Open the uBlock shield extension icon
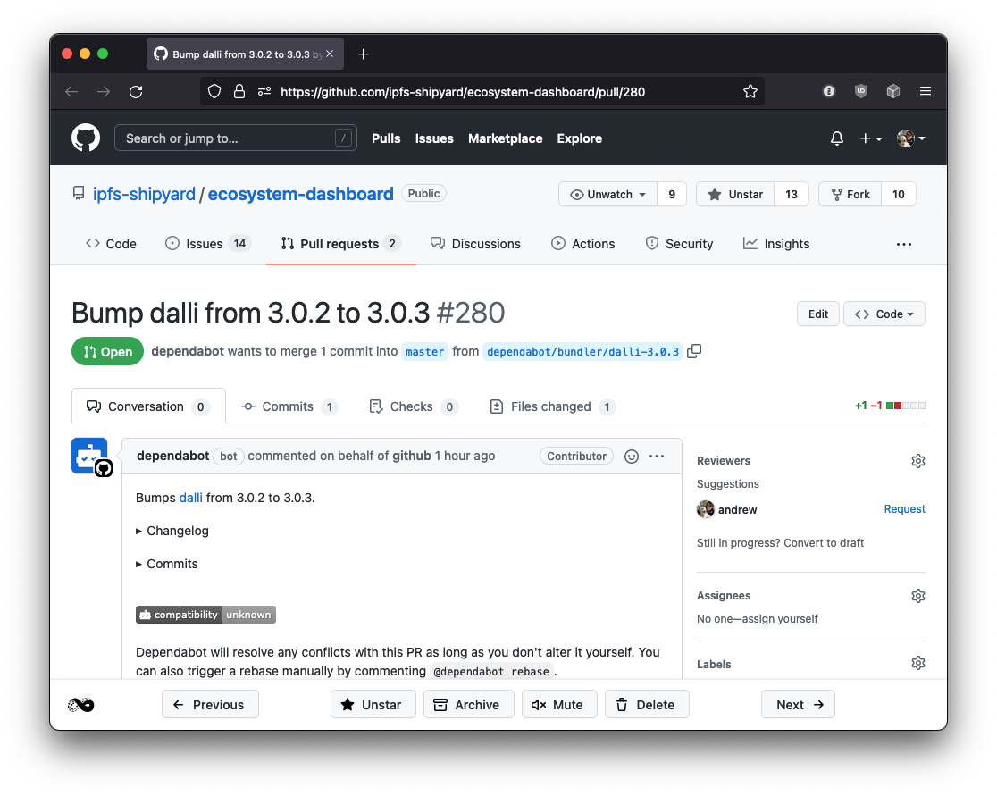Viewport: 997px width, 796px height. point(861,91)
